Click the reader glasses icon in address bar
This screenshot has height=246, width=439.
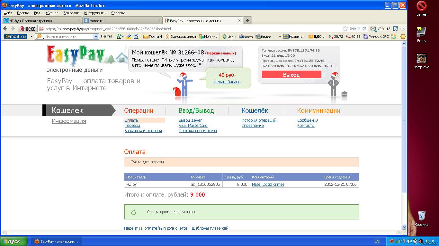coord(353,29)
